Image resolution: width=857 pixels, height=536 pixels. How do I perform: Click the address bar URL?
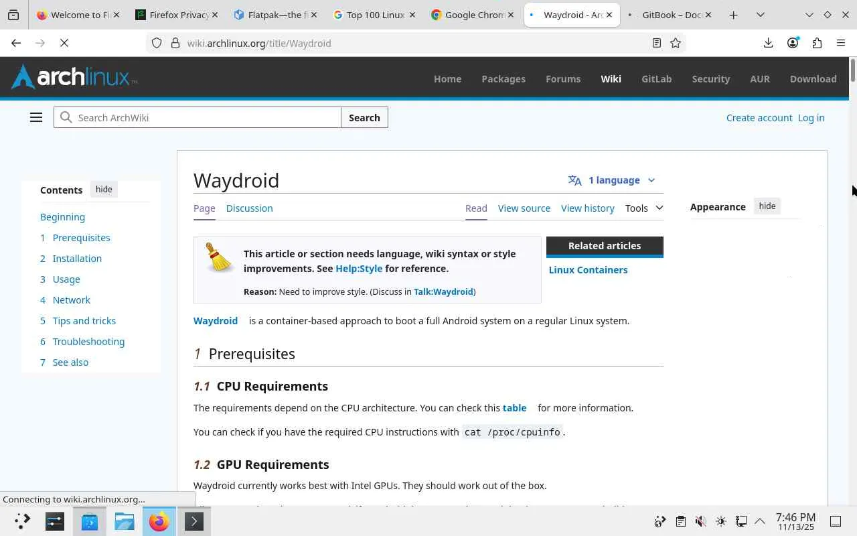pos(259,43)
